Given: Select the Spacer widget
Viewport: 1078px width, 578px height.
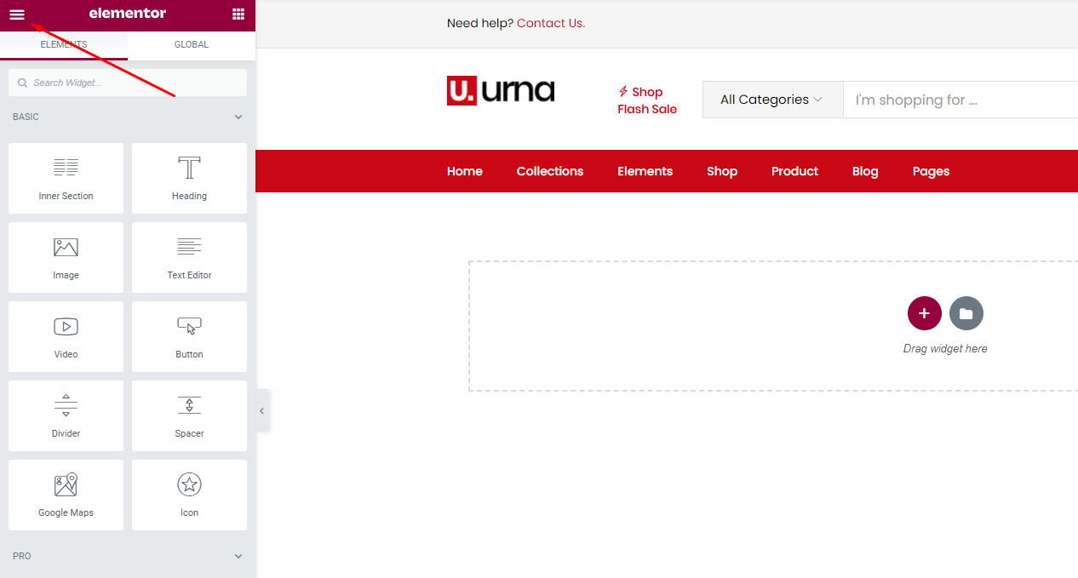Looking at the screenshot, I should click(189, 415).
